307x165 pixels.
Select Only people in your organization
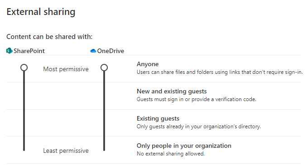pyautogui.click(x=184, y=146)
